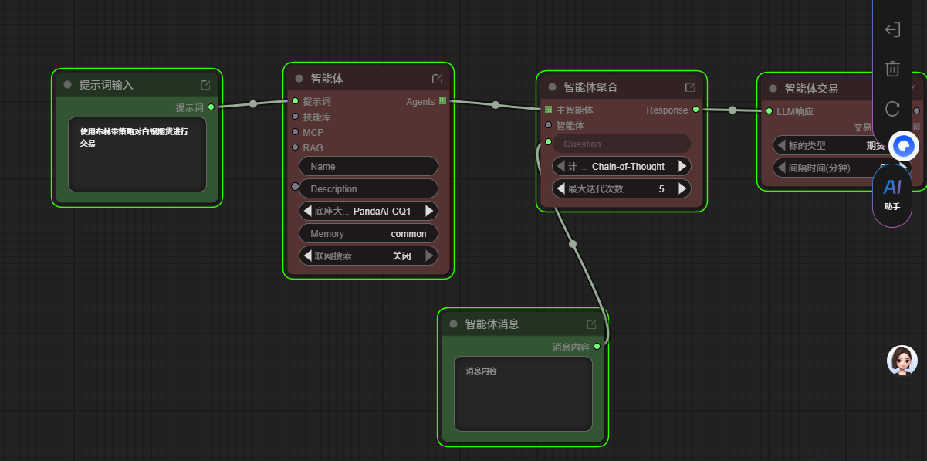Image resolution: width=927 pixels, height=461 pixels.
Task: Click the edit icon on 智能体消息 node
Action: click(591, 324)
